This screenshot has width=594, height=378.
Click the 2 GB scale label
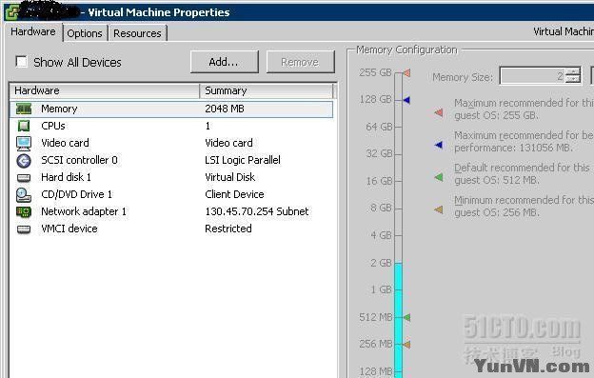[381, 263]
